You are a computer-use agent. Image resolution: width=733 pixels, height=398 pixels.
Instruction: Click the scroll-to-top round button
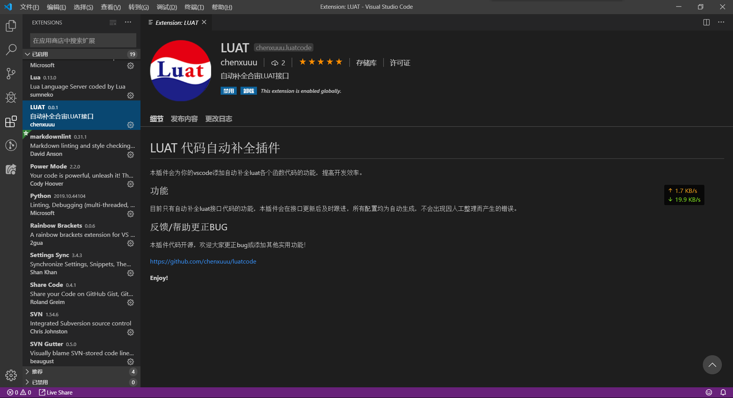click(x=712, y=365)
